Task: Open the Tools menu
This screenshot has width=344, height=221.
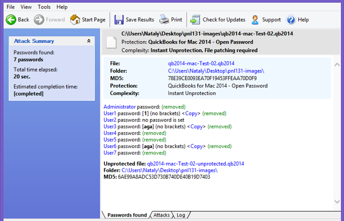Action: click(x=44, y=7)
